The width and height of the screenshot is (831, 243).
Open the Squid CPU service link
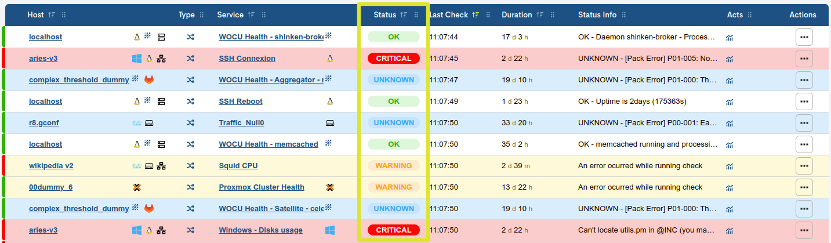238,165
